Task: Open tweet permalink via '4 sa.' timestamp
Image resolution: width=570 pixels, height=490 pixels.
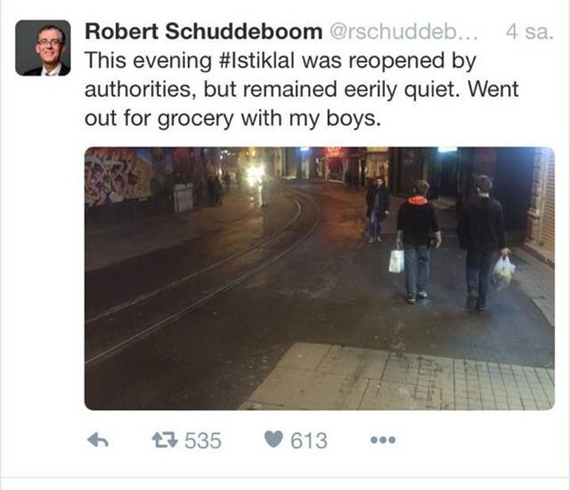Action: [529, 32]
